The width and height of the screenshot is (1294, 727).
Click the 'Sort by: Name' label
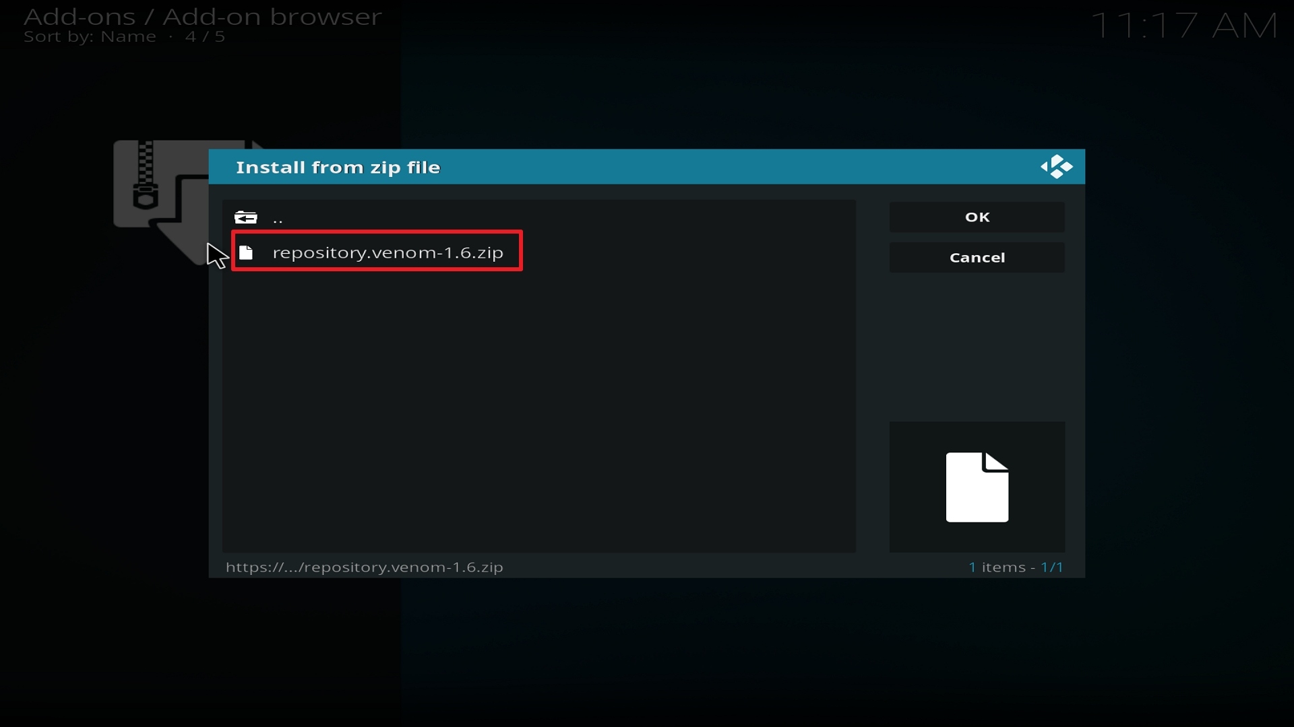coord(90,37)
